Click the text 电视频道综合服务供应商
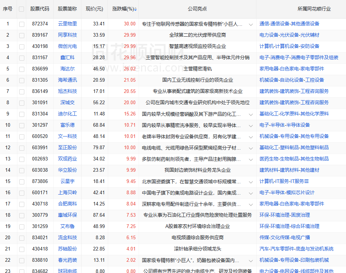Screen dimensions: 346x273 click(x=198, y=237)
